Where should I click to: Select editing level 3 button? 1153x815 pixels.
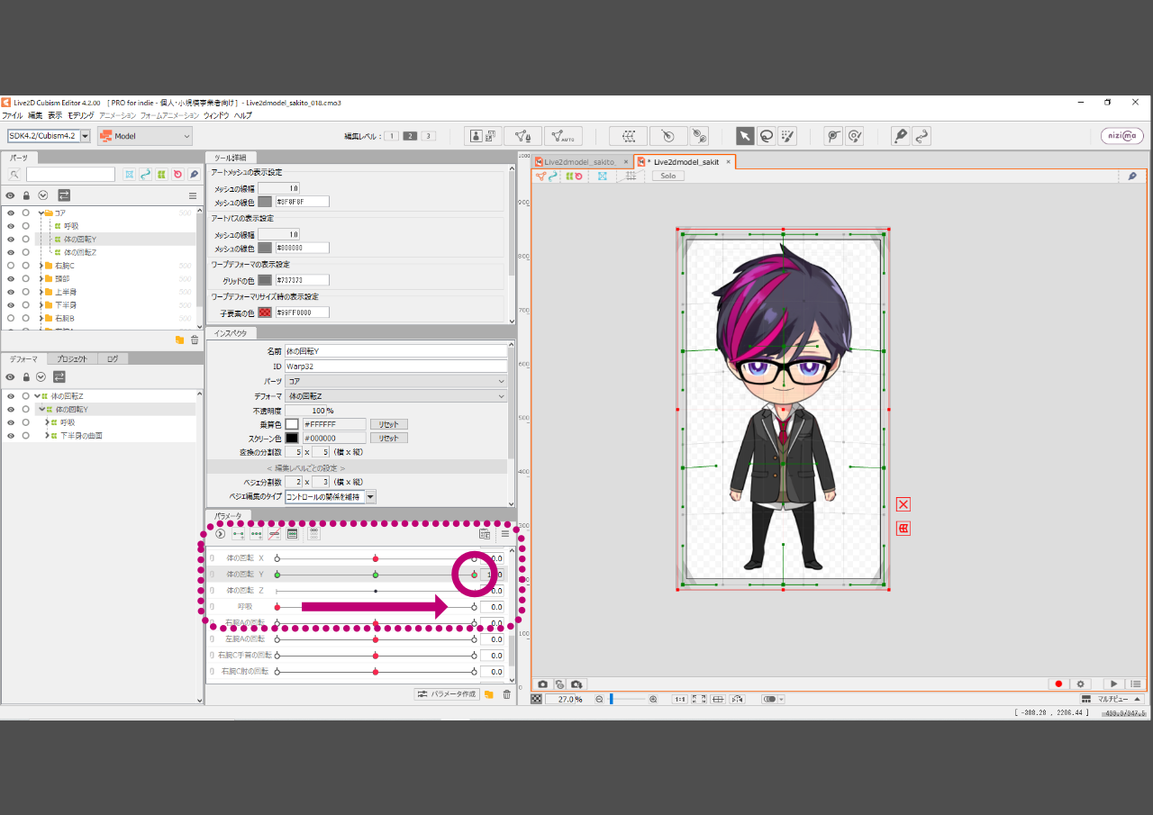(x=429, y=136)
